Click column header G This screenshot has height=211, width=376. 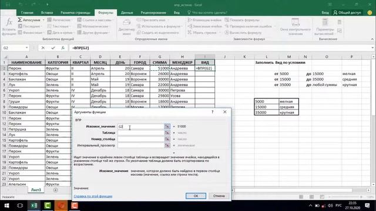coord(160,57)
